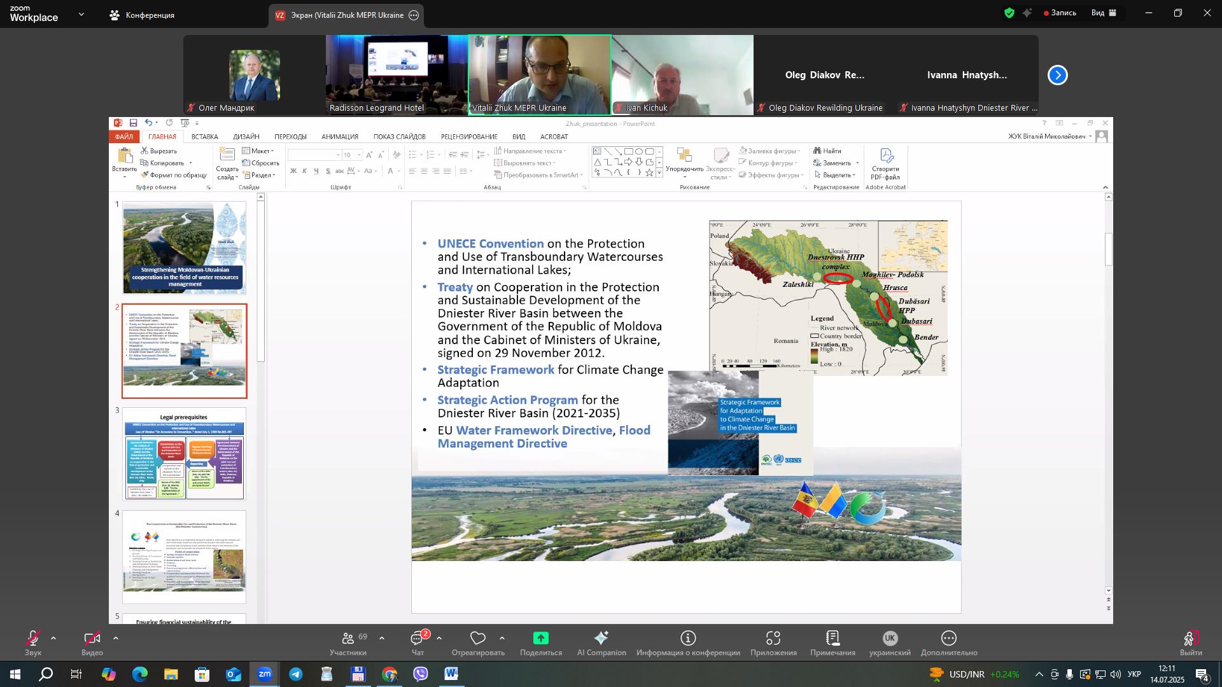Screen dimensions: 1222x687
Task: Open the Раздел section dropdown
Action: point(258,175)
